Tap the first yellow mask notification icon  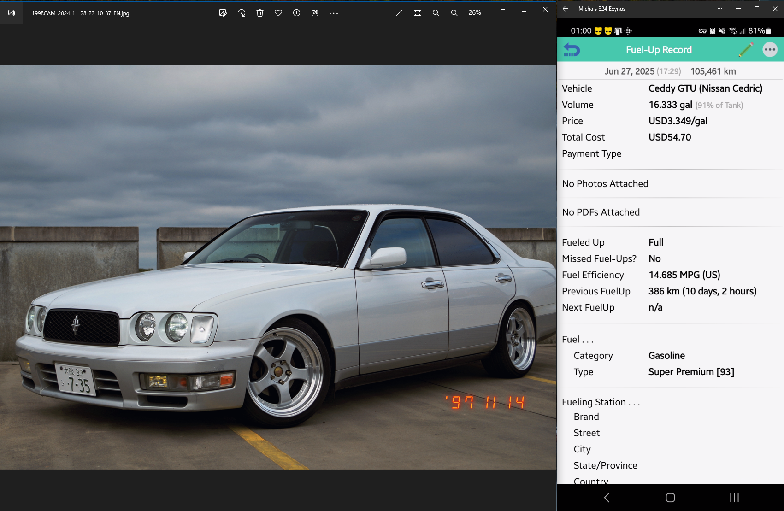598,31
